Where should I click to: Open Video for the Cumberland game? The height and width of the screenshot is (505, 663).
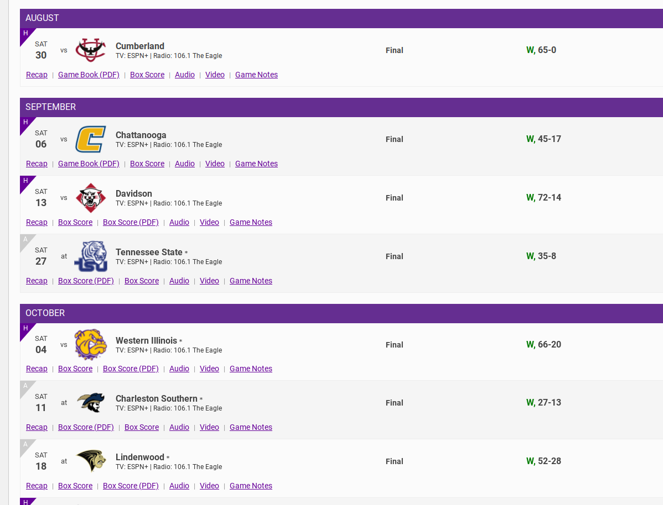click(x=215, y=75)
